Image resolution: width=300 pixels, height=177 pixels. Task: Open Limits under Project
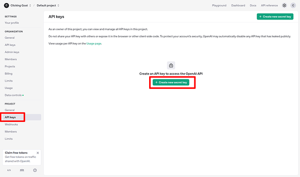click(9, 139)
